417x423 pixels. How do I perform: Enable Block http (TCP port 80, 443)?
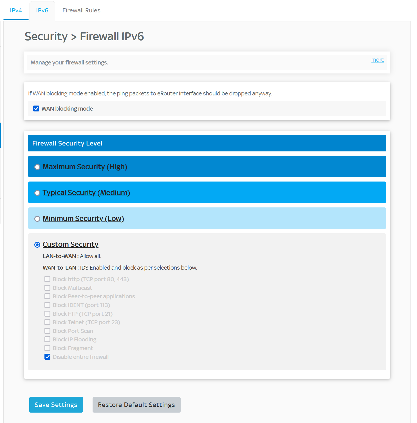[47, 279]
